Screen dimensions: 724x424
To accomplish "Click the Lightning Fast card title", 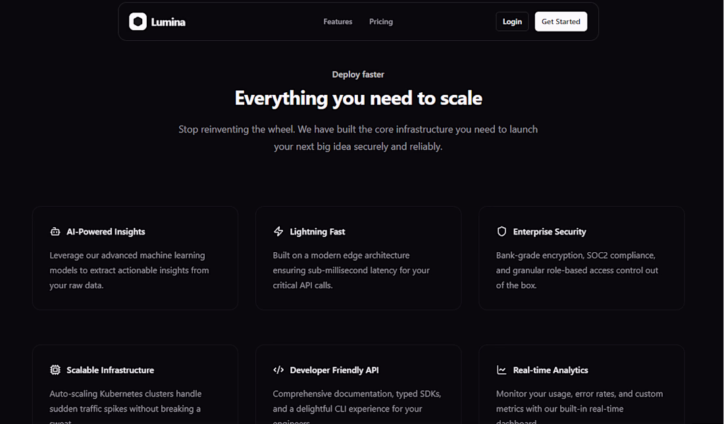I will (317, 232).
